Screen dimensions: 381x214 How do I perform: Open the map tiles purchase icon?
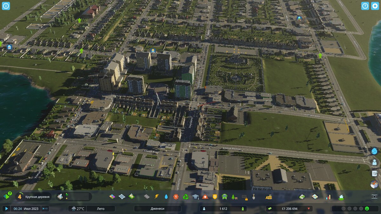7,197
